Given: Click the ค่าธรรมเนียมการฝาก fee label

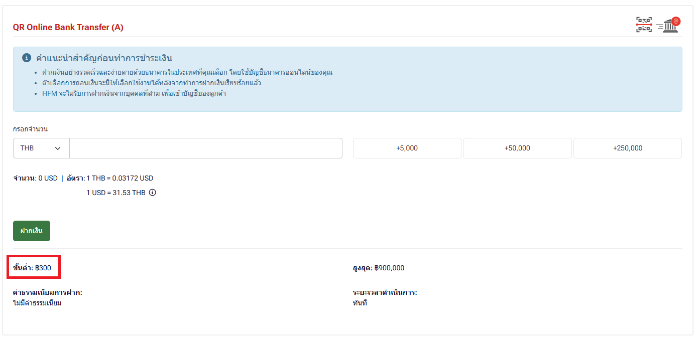Looking at the screenshot, I should 48,292.
